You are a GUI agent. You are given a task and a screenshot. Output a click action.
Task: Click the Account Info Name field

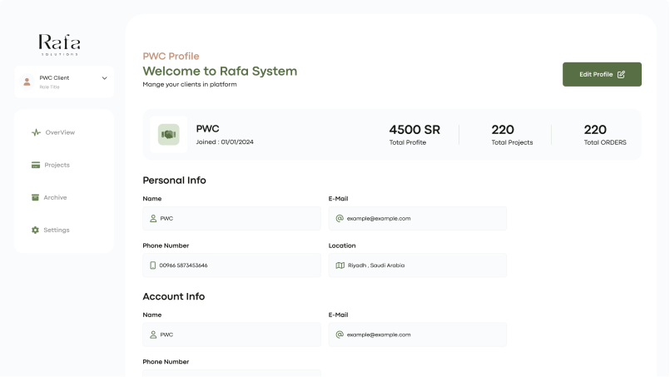tap(231, 335)
